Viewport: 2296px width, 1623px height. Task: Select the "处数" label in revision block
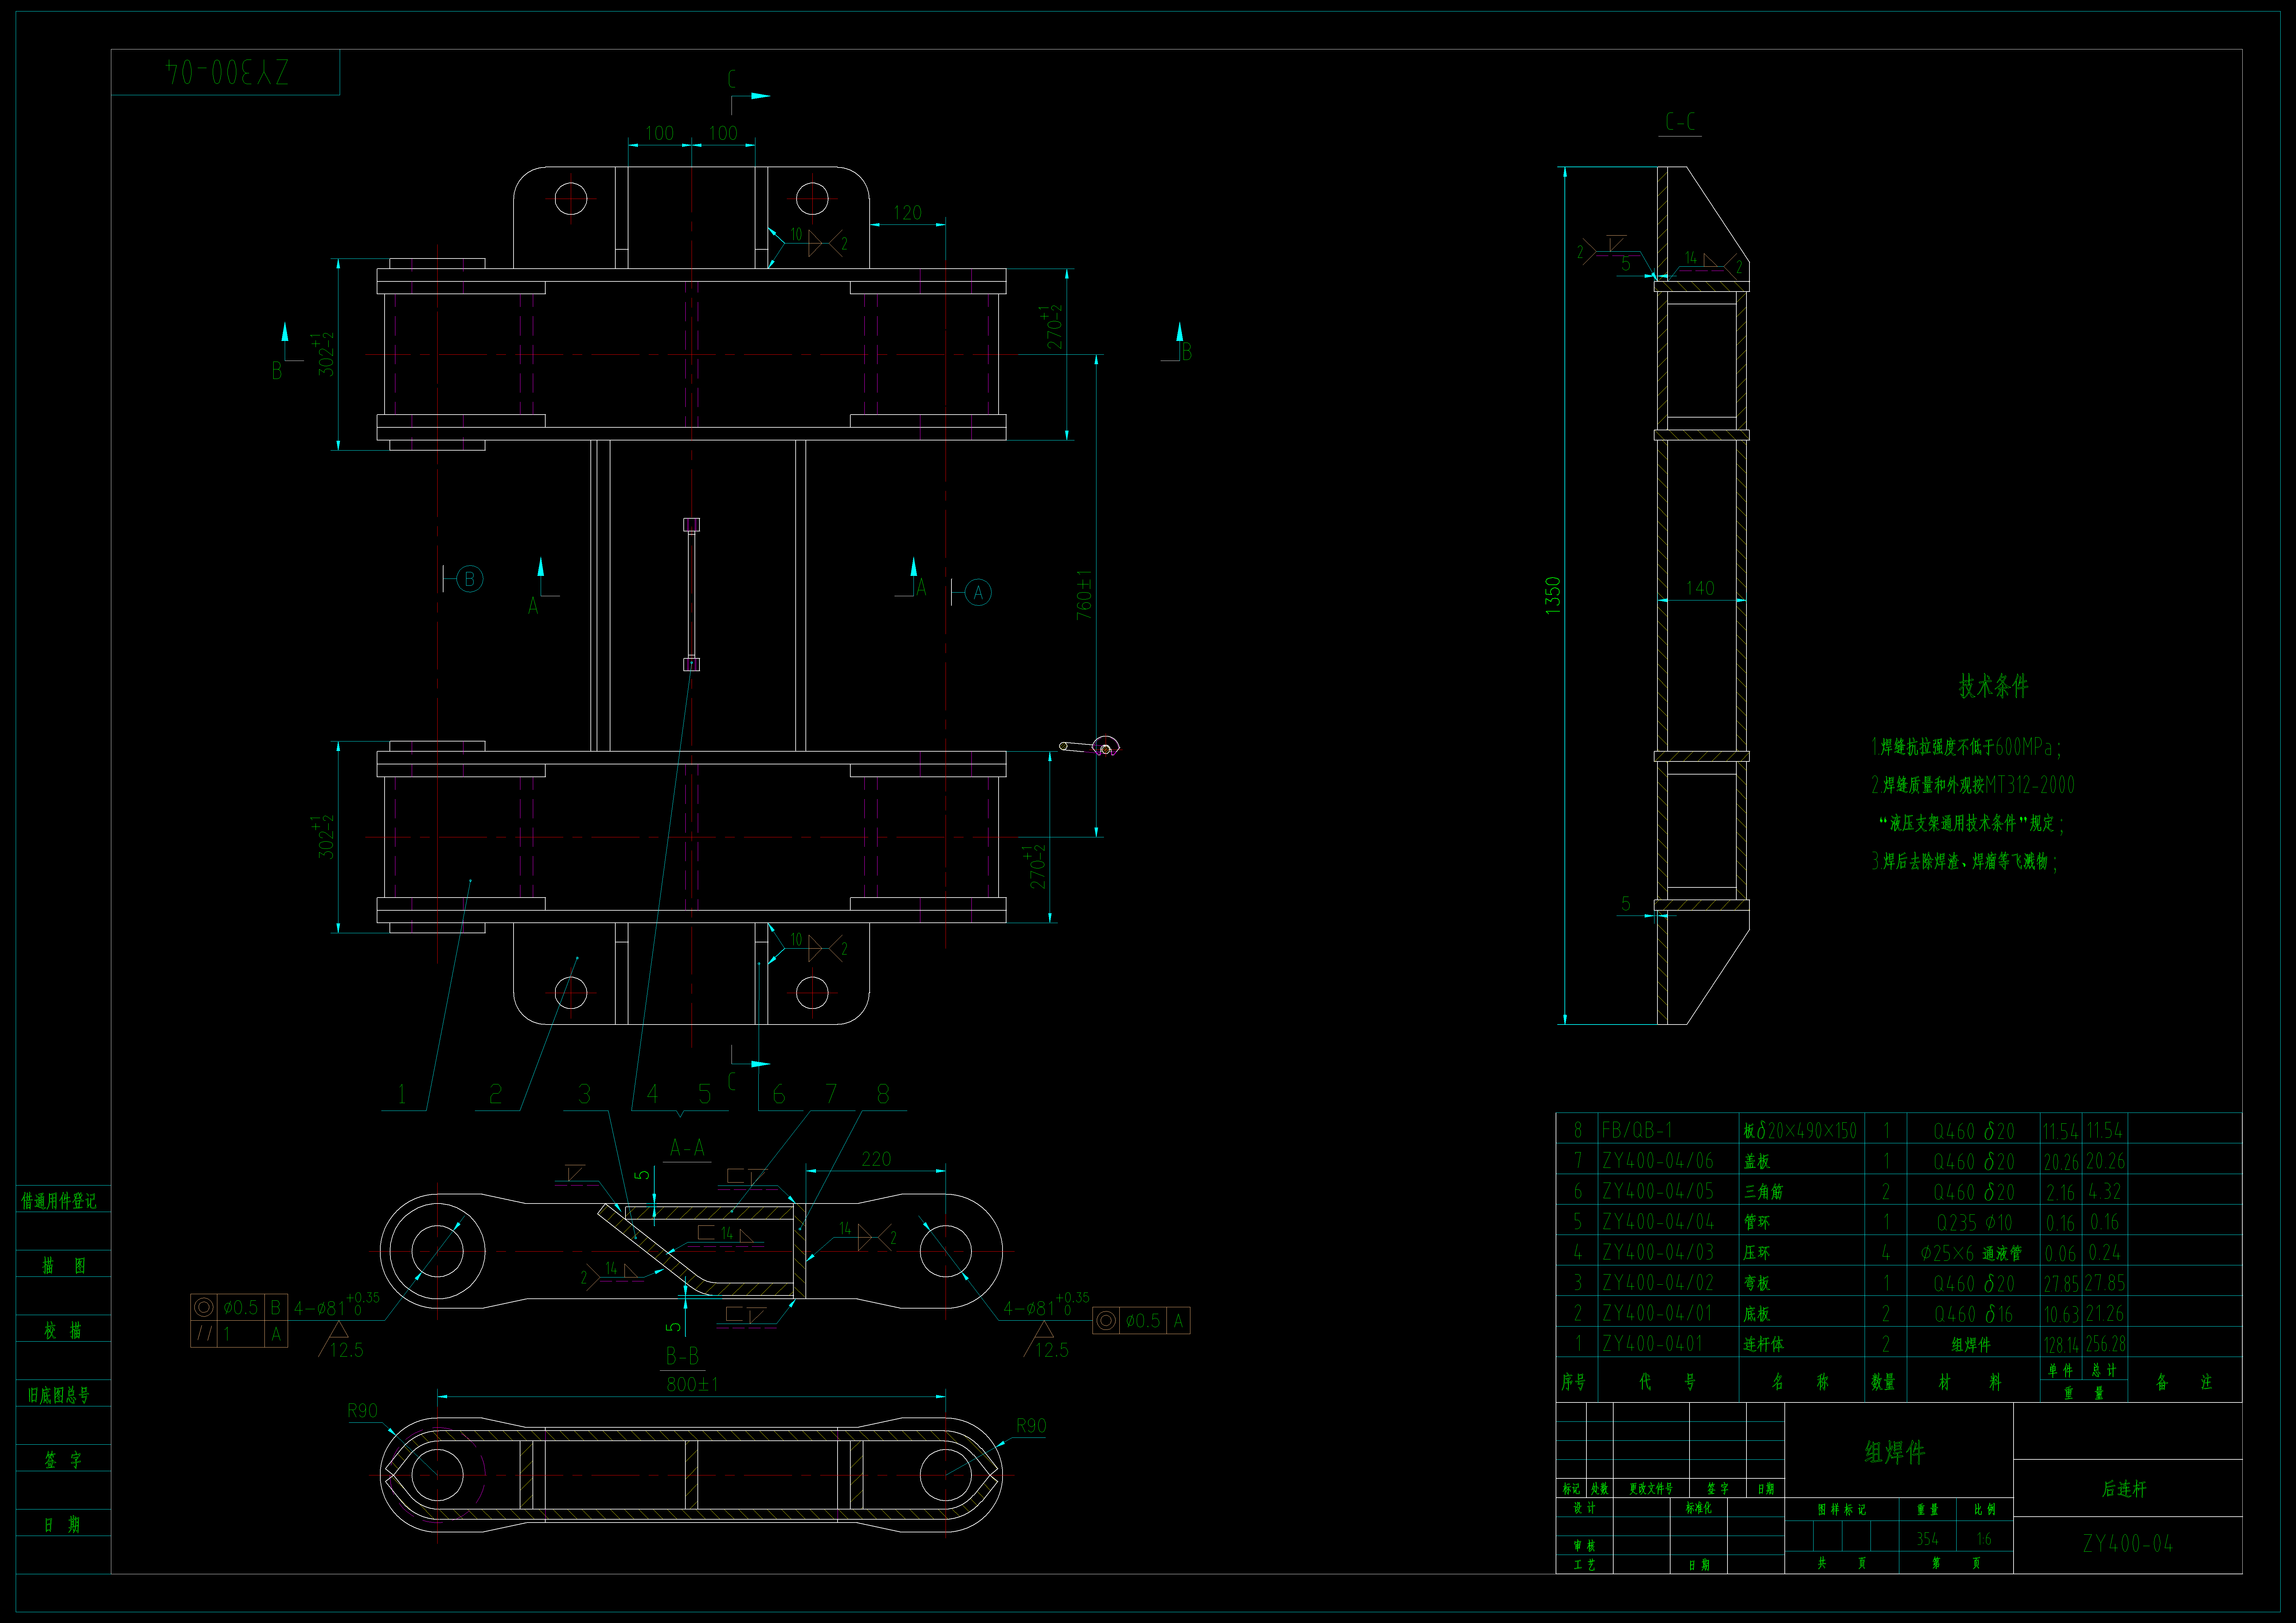1600,1489
